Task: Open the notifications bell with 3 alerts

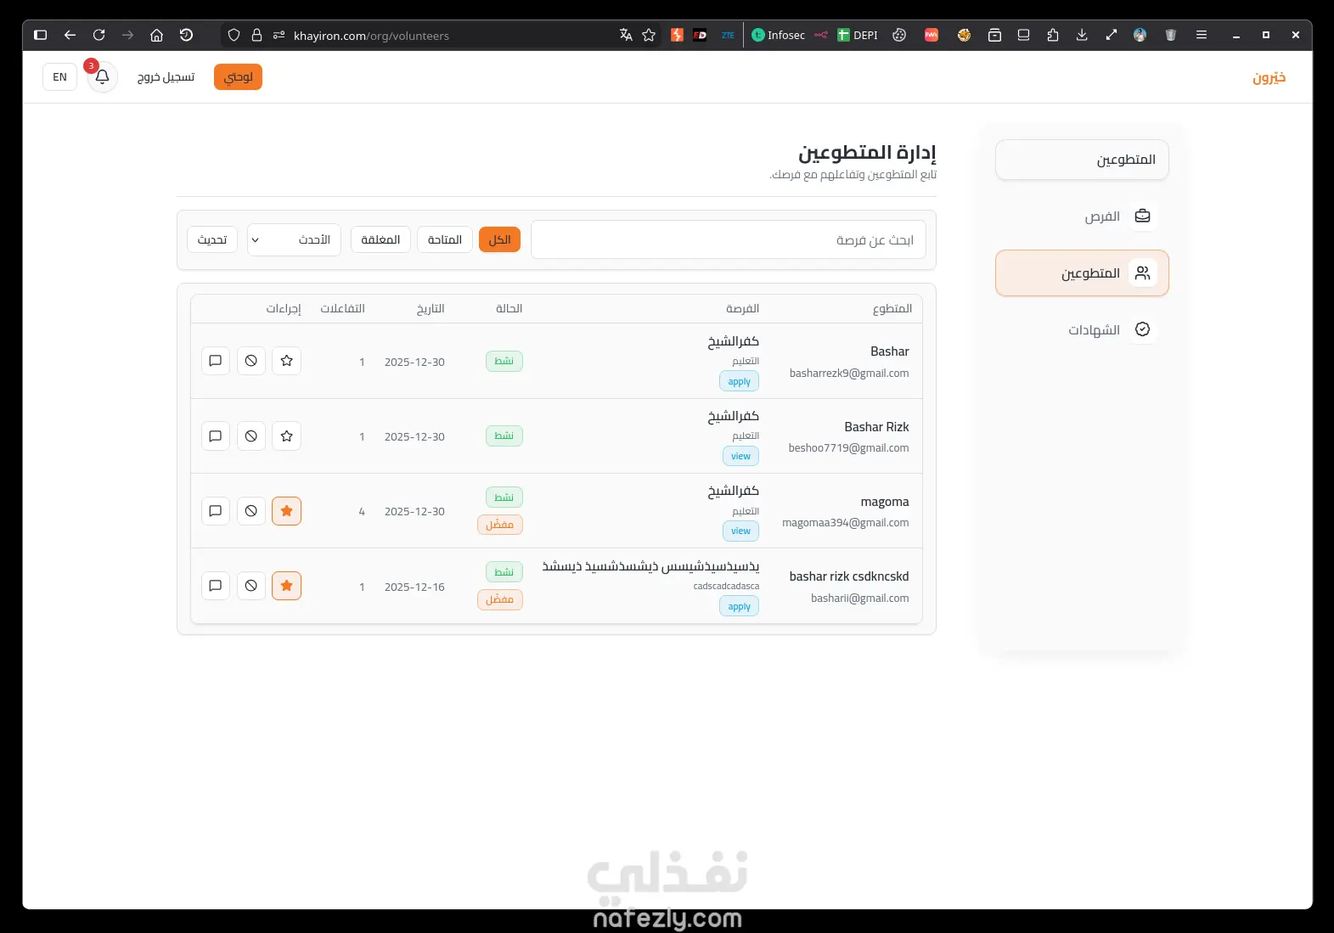Action: (x=102, y=77)
